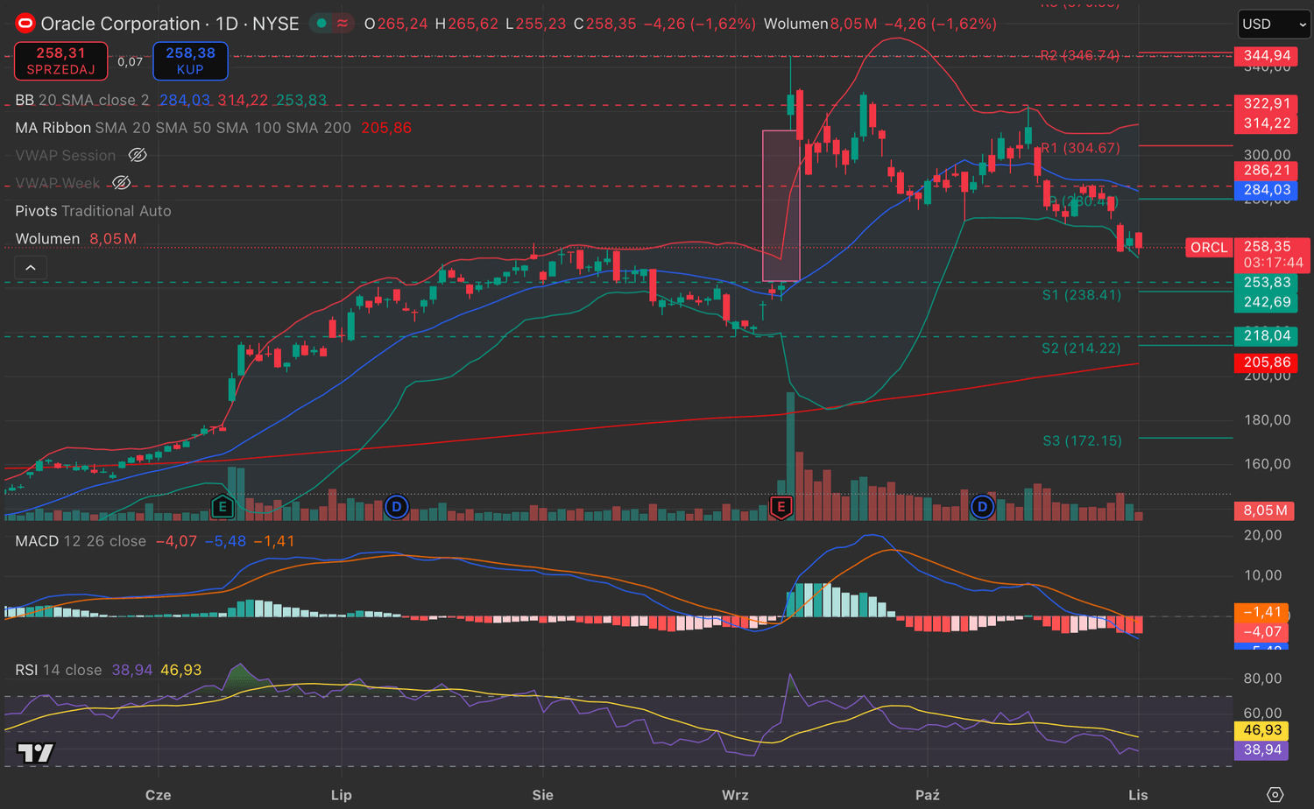
Task: Click the TradingView logo in the chart corner
Action: (36, 752)
